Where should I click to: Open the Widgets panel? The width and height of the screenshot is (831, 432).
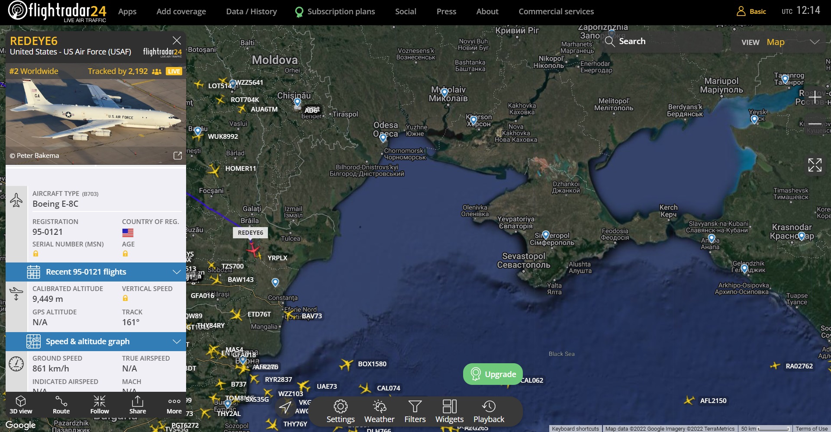pos(449,411)
